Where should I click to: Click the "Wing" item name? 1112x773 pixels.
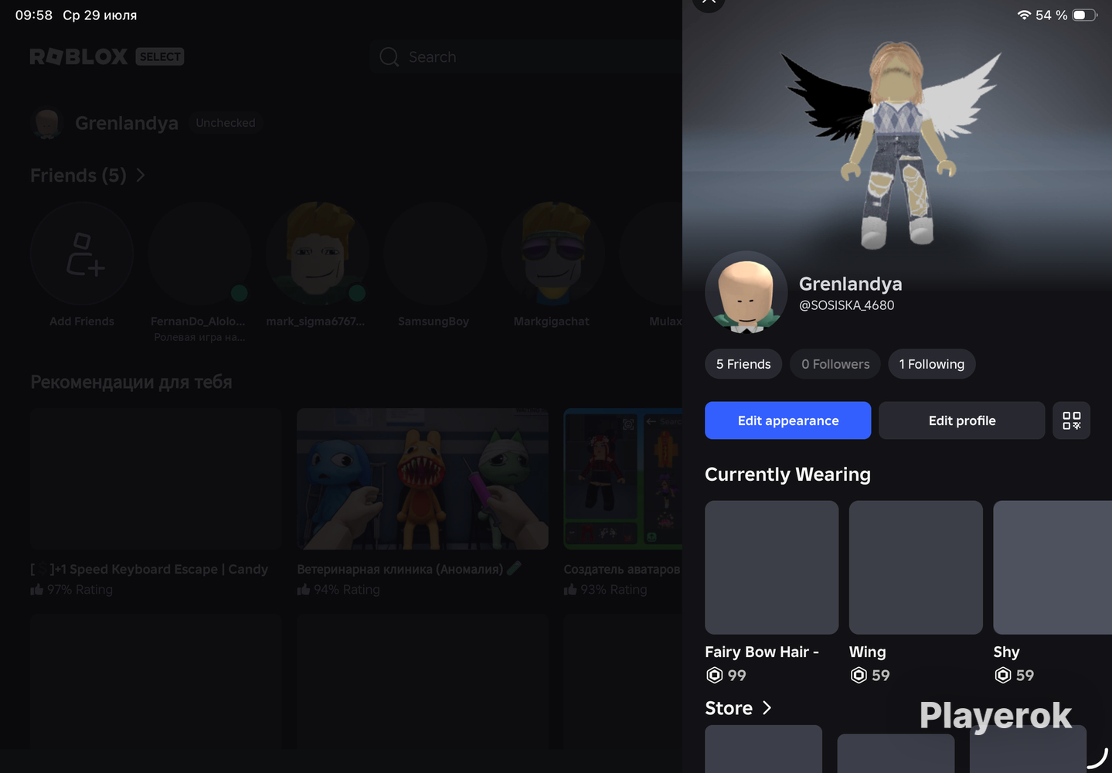(x=868, y=652)
